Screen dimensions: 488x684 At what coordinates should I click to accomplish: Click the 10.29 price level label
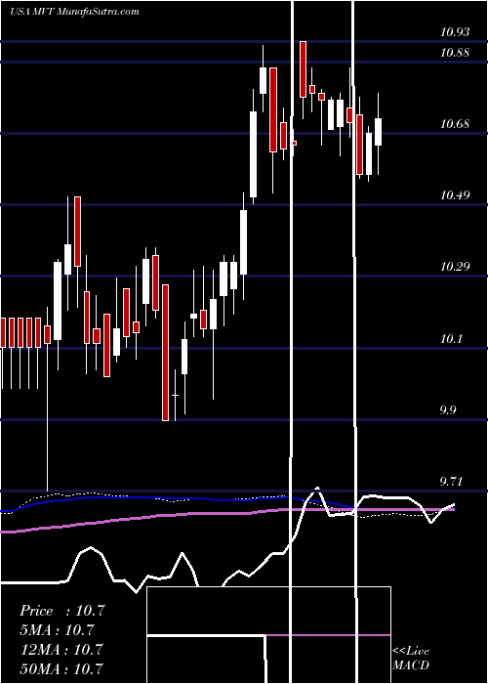click(x=455, y=267)
